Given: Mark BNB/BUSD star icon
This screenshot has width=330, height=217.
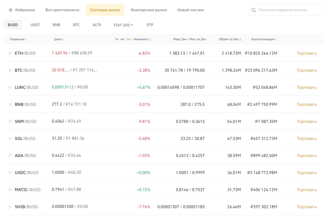Looking at the screenshot, I should tap(10, 104).
